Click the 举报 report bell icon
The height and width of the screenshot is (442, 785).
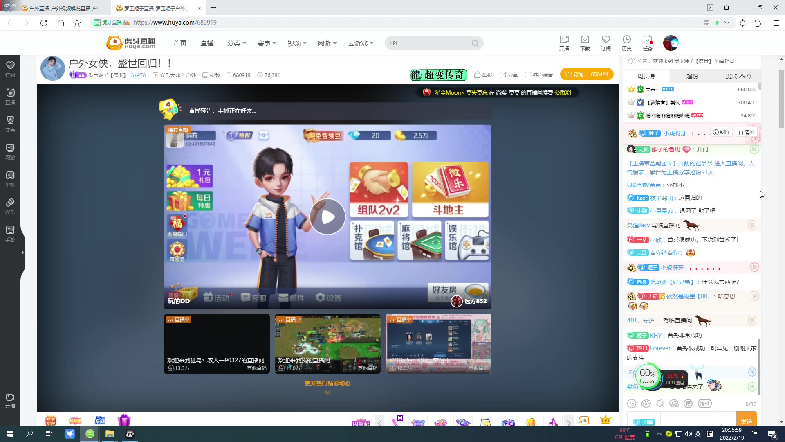[x=483, y=75]
